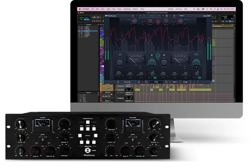Toggle the green Parameter Link button
Image resolution: width=250 pixels, height=168 pixels.
click(158, 55)
